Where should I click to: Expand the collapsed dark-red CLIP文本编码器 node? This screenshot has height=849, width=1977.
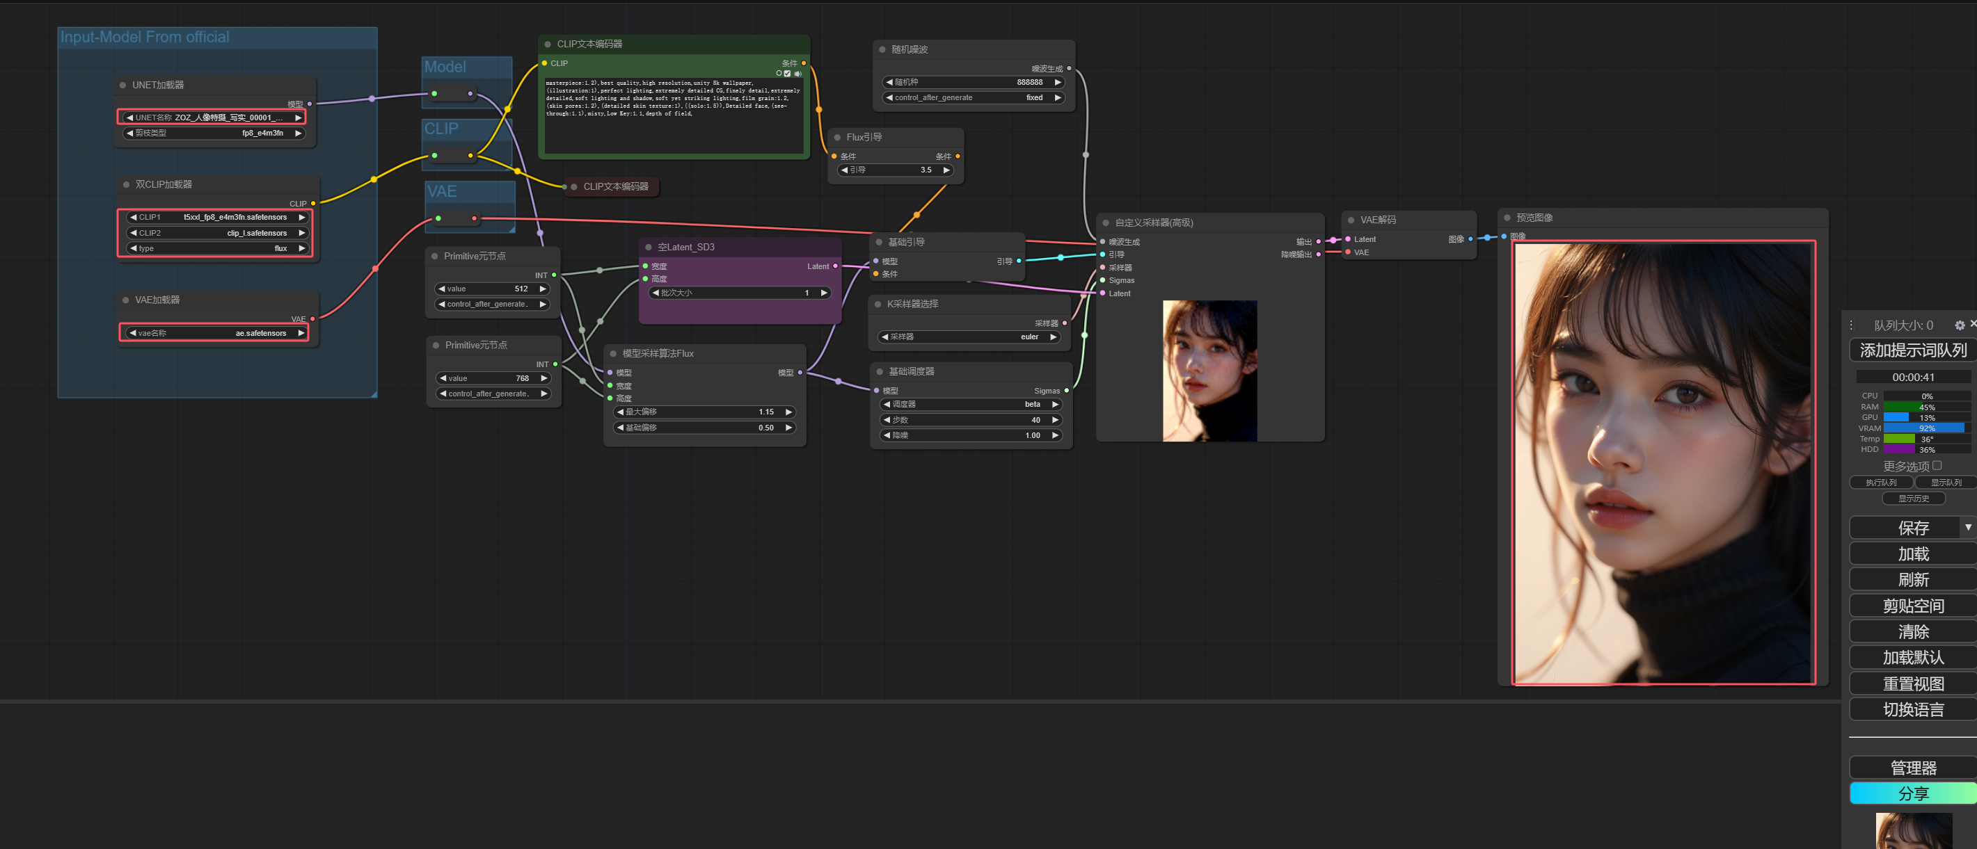click(x=574, y=186)
